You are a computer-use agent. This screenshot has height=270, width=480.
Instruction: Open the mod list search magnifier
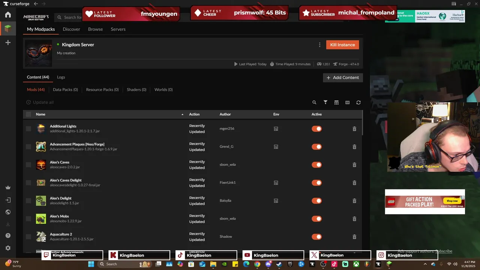point(314,102)
